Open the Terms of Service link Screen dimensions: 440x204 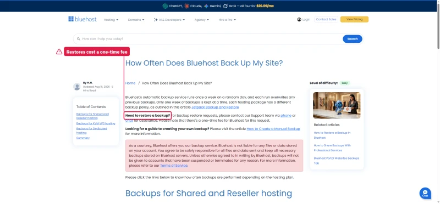(174, 166)
